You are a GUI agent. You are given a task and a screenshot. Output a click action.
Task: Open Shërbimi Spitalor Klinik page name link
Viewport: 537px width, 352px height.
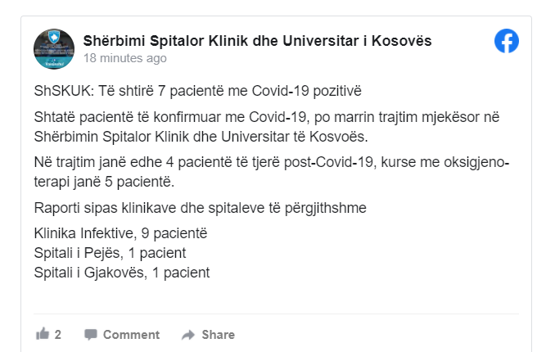coord(257,40)
